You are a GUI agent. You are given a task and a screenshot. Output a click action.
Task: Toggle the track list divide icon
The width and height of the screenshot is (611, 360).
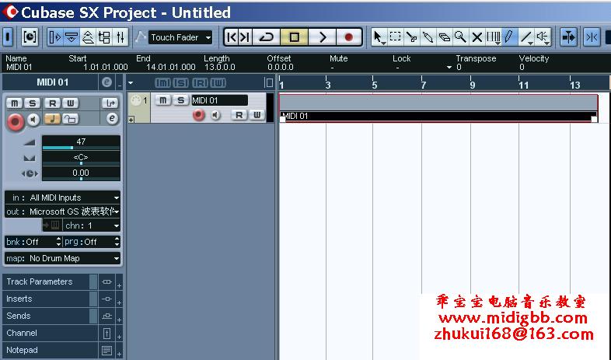[268, 82]
